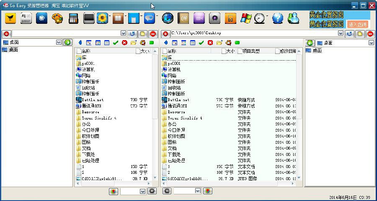Click the yellow new-folder button beside the right address bar
This screenshot has height=201, width=377.
[360, 33]
